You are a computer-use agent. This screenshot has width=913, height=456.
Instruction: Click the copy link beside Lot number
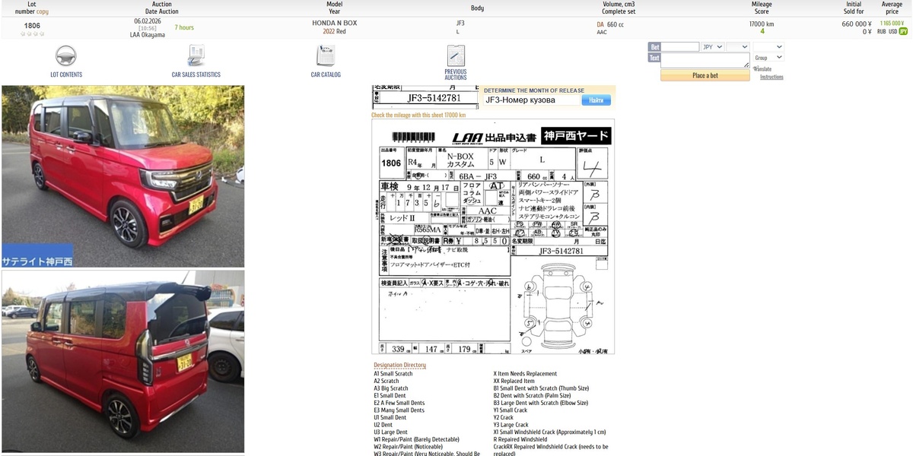pos(43,11)
